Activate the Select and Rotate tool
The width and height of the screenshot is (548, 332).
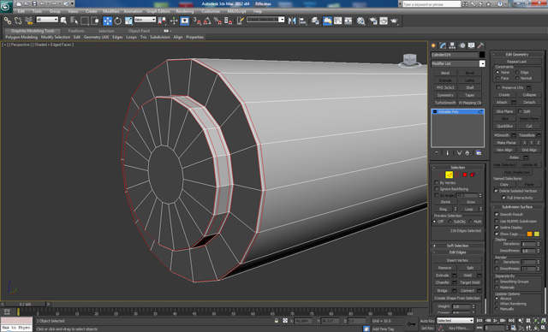pyautogui.click(x=118, y=21)
